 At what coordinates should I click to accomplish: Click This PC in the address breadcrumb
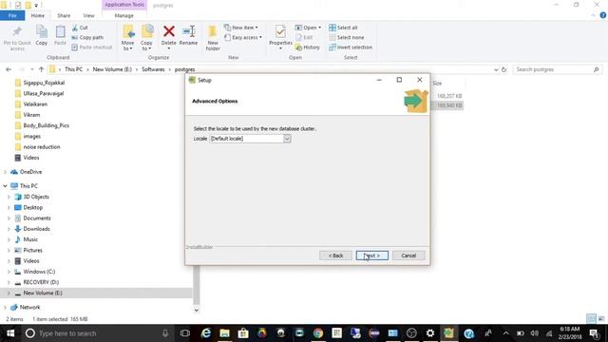74,69
